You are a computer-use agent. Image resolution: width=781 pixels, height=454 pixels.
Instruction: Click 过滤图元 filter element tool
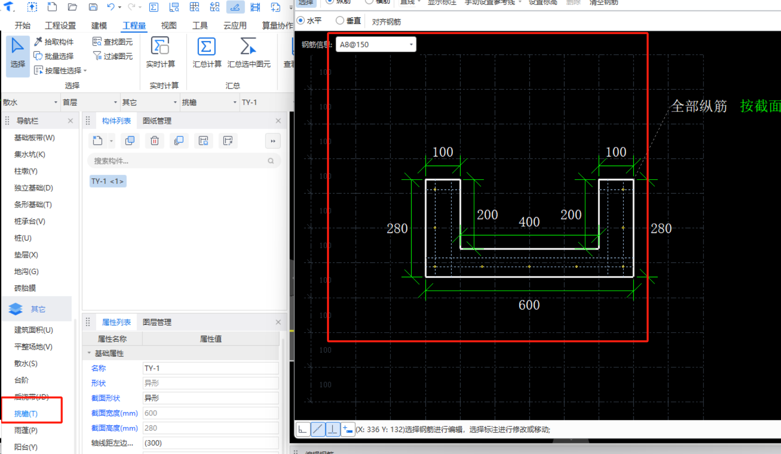(x=113, y=56)
